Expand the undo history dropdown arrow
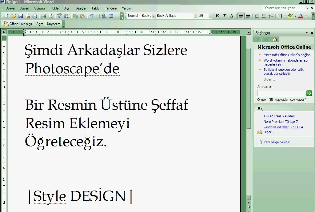Screen dimensions: 315x212 (x=97, y=16)
